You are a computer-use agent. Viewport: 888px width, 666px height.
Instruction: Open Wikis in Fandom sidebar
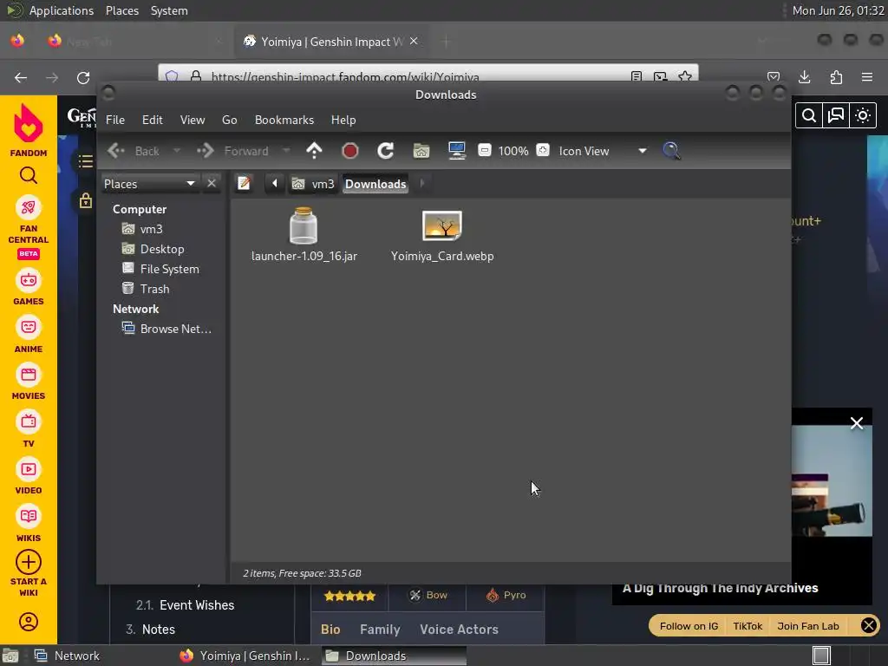click(x=29, y=525)
